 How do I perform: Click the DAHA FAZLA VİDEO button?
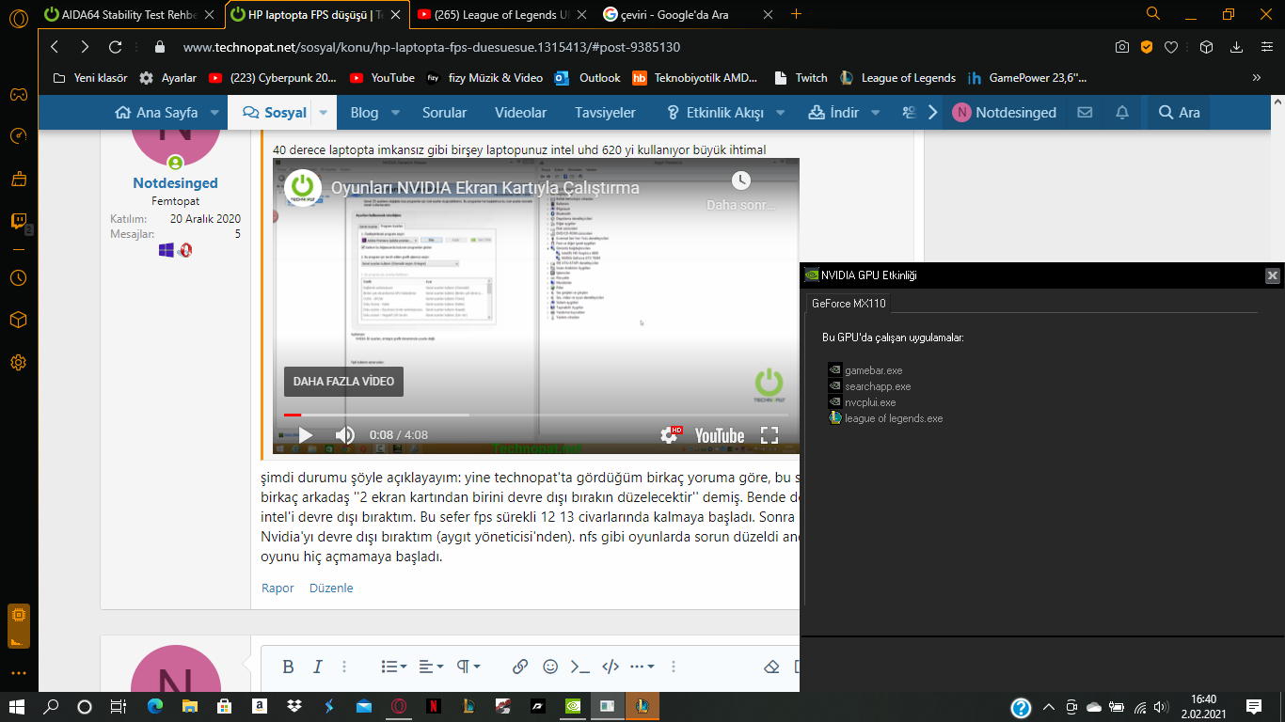[343, 381]
